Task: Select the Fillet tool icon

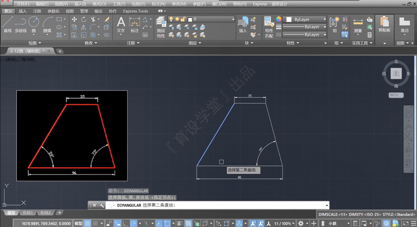Action: pyautogui.click(x=93, y=27)
